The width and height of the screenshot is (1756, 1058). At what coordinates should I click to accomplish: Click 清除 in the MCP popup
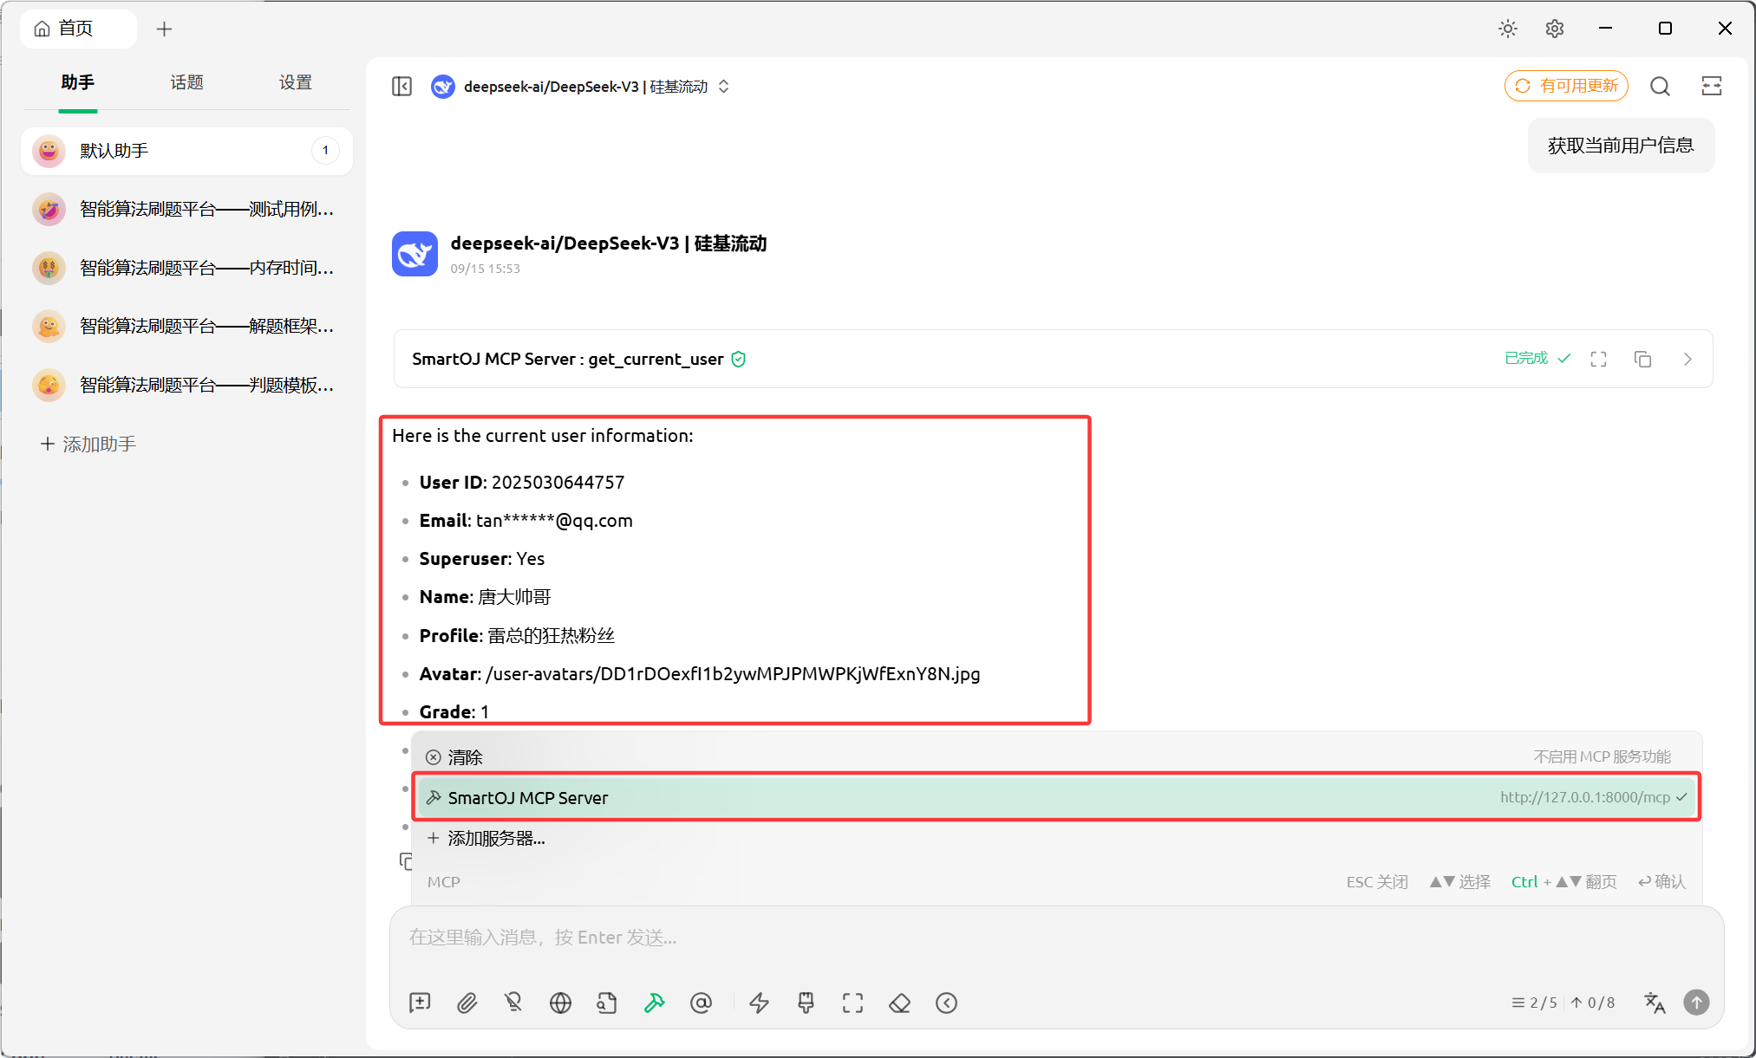click(1056, 756)
